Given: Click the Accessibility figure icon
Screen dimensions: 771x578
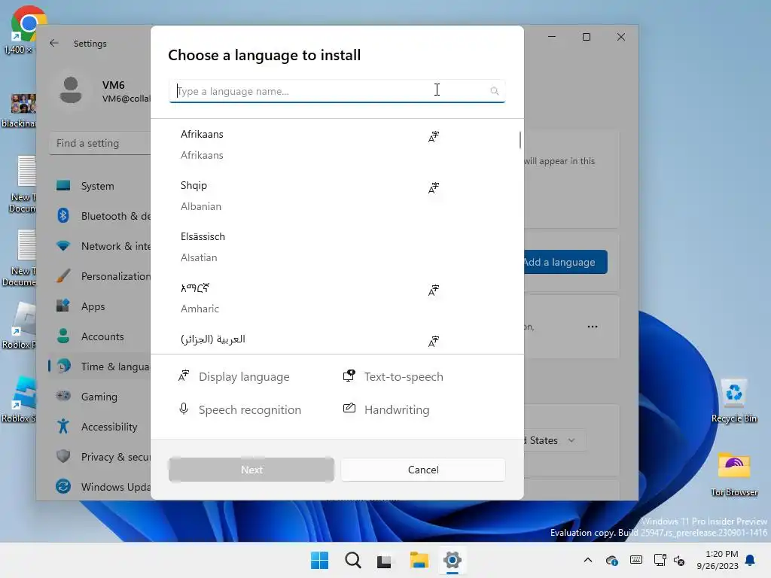Looking at the screenshot, I should tap(63, 426).
